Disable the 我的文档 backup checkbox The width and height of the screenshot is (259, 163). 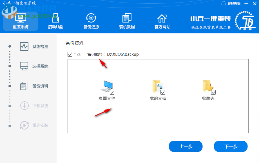pyautogui.click(x=162, y=92)
